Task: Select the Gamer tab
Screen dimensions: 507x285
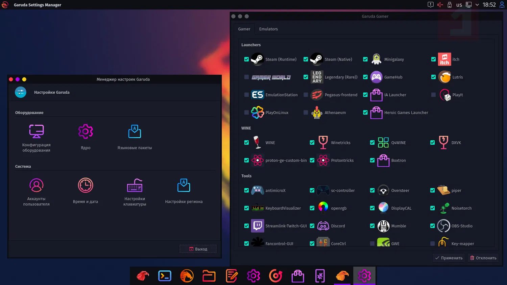Action: click(244, 29)
